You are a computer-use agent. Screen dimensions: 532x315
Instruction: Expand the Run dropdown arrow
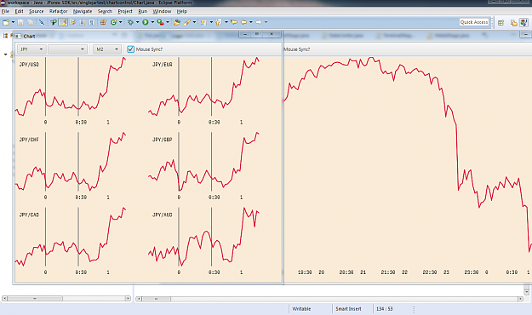pos(152,22)
